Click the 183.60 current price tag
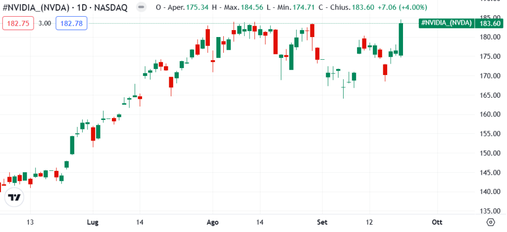507x232 pixels. (x=490, y=23)
